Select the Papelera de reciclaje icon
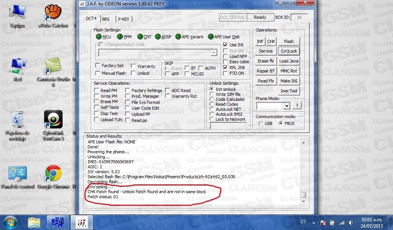Image resolution: width=393 pixels, height=230 pixels. pyautogui.click(x=17, y=126)
